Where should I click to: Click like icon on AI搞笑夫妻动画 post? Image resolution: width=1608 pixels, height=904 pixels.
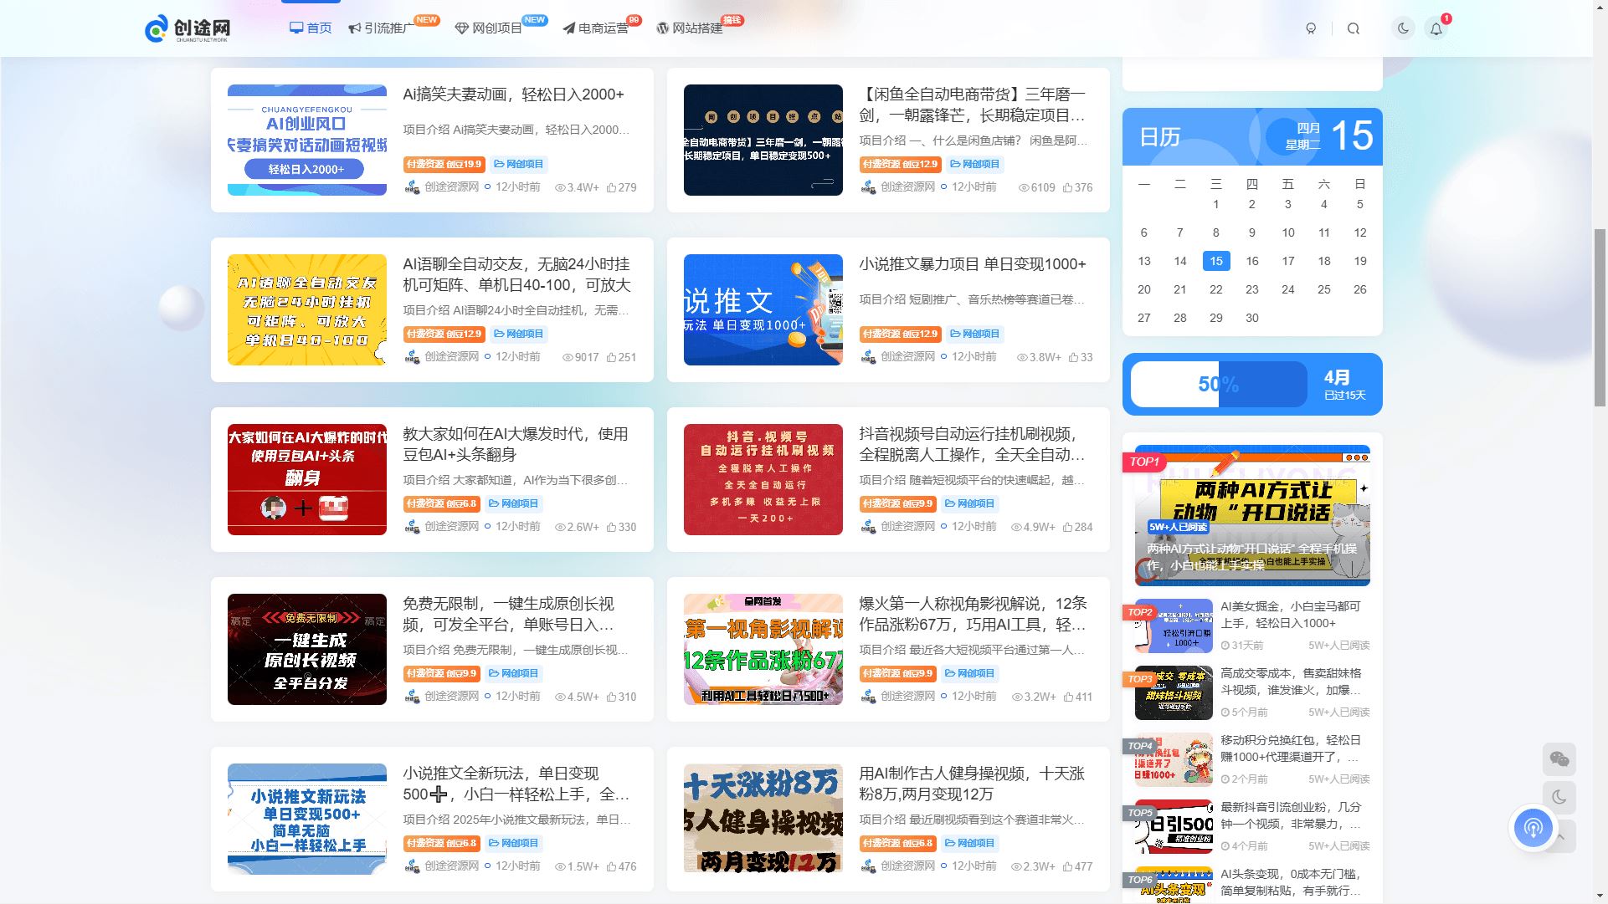(x=612, y=187)
